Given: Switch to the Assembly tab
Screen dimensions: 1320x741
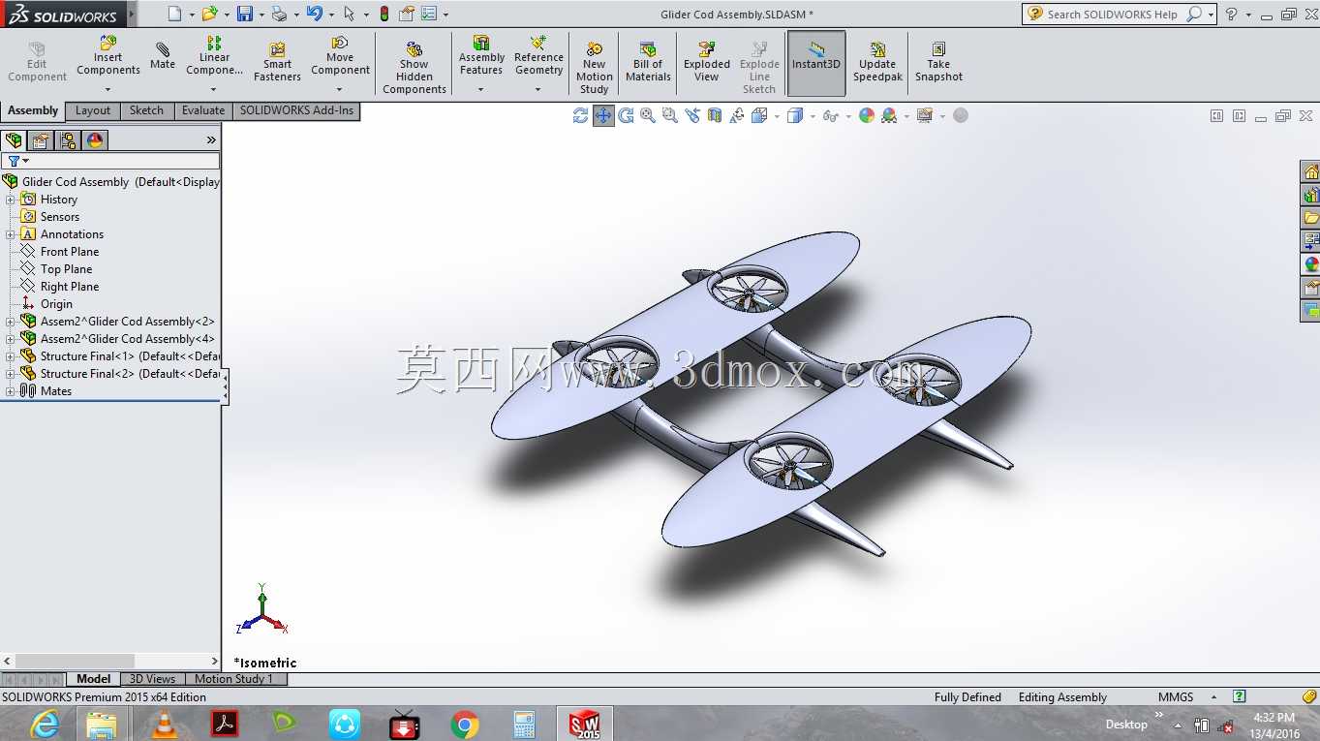Looking at the screenshot, I should tap(33, 110).
